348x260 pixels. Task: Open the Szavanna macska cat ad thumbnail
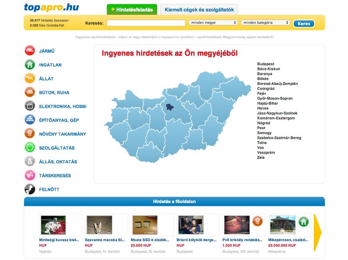pos(100,225)
